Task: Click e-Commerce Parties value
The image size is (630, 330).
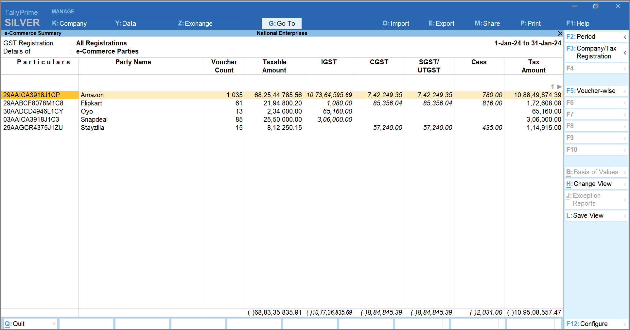Action: [x=107, y=51]
